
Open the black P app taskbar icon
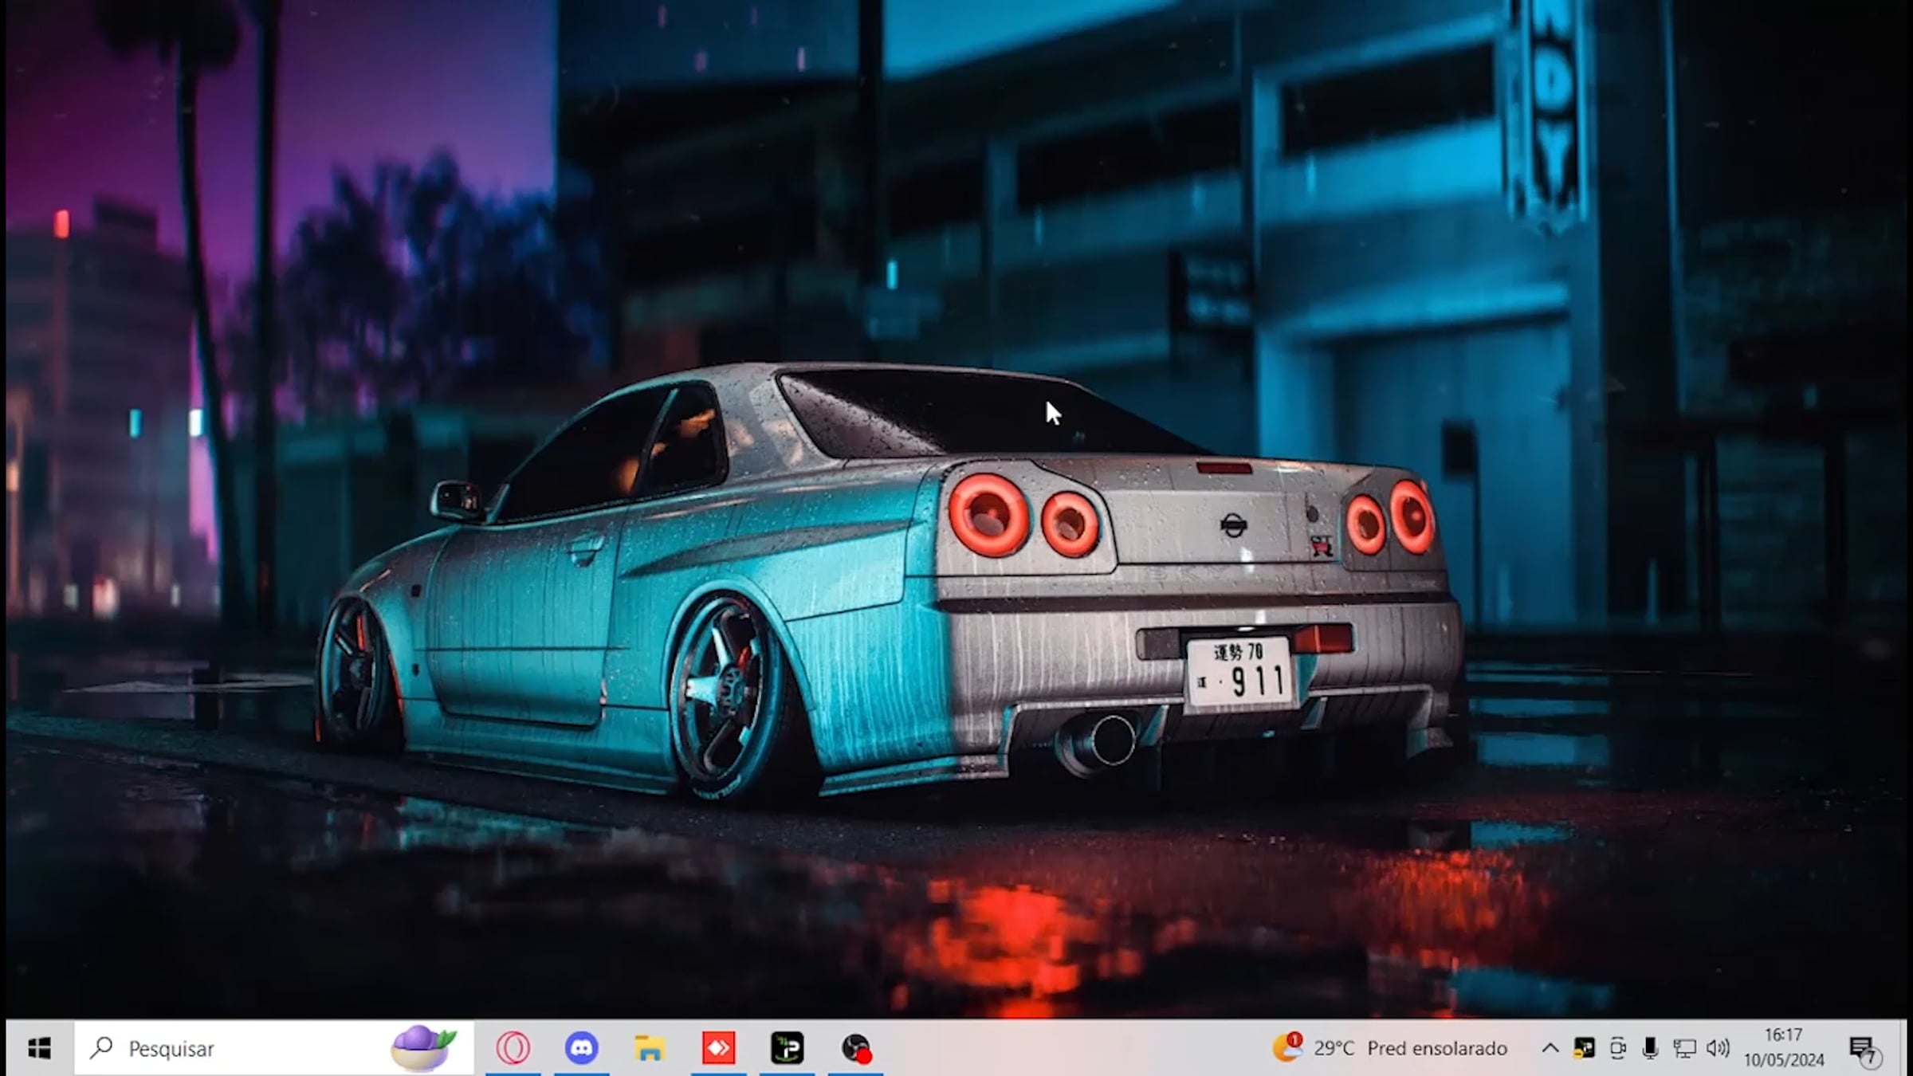[x=787, y=1047]
